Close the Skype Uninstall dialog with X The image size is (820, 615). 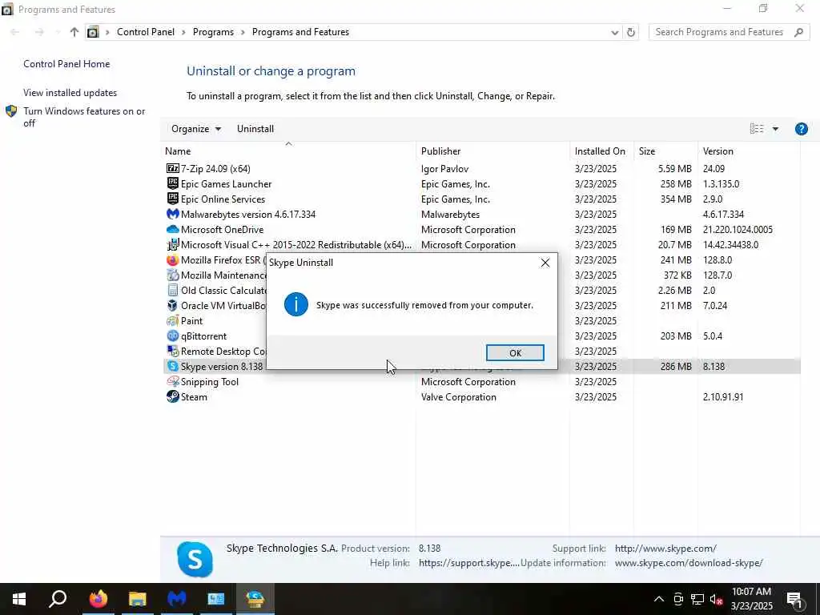[545, 263]
